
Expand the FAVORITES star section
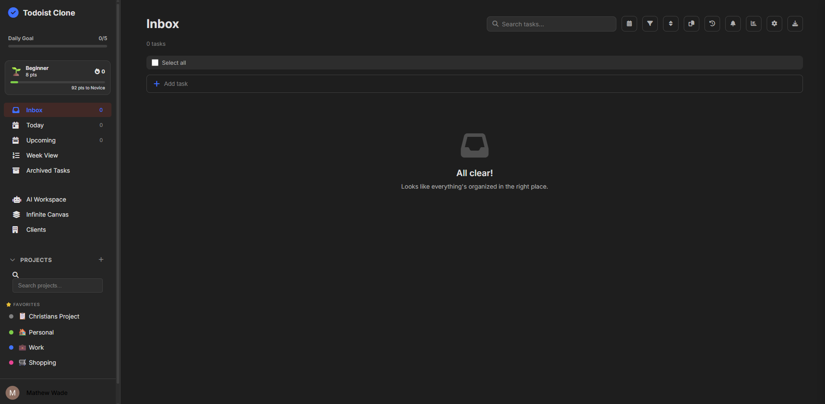click(8, 304)
